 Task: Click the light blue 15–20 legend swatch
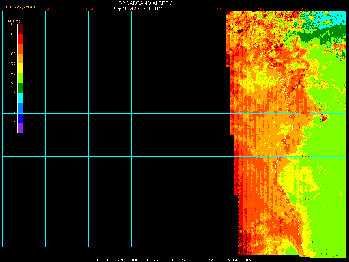[x=20, y=108]
